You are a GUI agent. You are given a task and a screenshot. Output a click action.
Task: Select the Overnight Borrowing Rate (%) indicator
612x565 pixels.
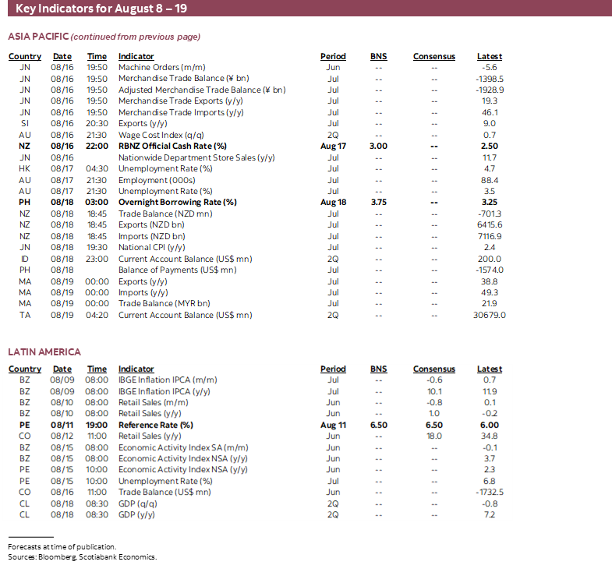(177, 203)
